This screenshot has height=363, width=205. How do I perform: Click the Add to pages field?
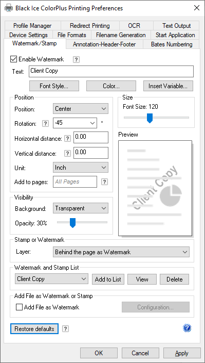pyautogui.click(x=75, y=181)
